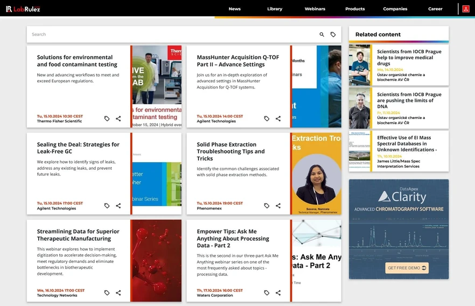The image size is (475, 306).
Task: Click the search magnifier icon
Action: click(322, 34)
